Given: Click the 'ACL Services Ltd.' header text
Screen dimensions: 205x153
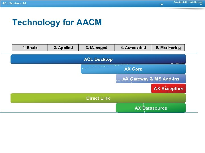Looking at the screenshot, I should click(x=15, y=3).
